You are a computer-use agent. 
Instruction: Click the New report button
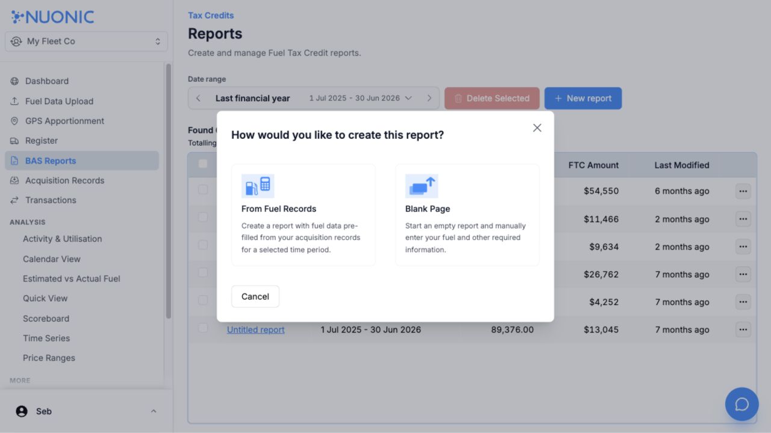583,98
